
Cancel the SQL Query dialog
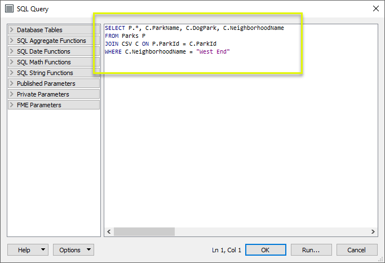pos(356,250)
